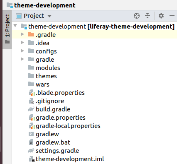Select the settings.gradle file
This screenshot has height=164, width=177.
coord(57,151)
